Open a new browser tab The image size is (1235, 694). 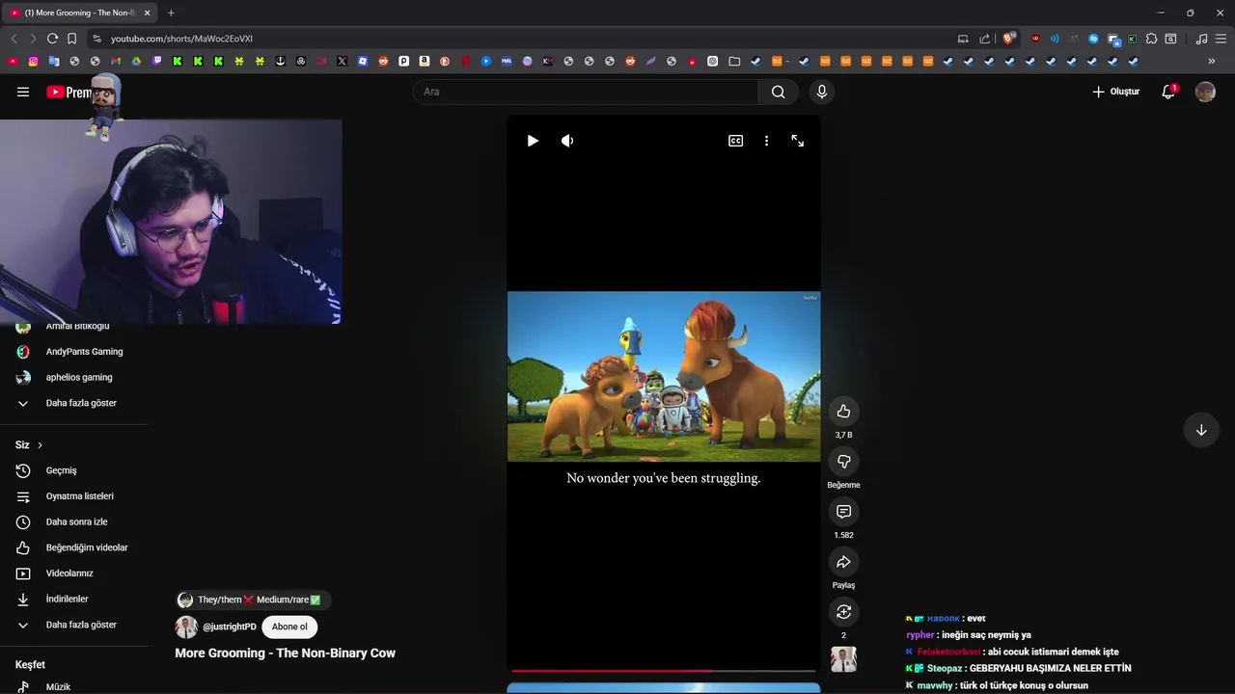click(x=171, y=13)
